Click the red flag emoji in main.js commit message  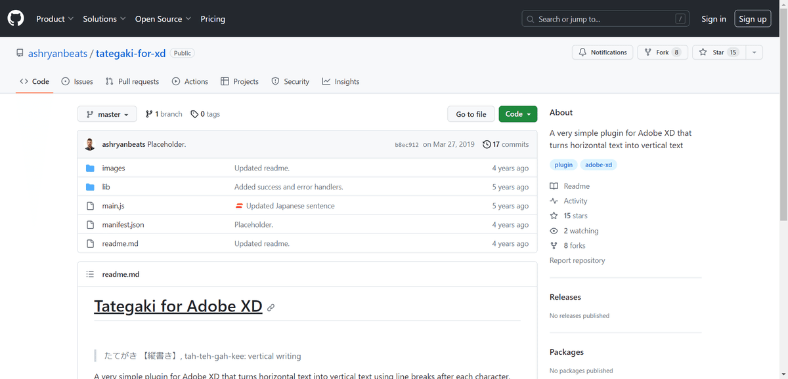coord(239,206)
